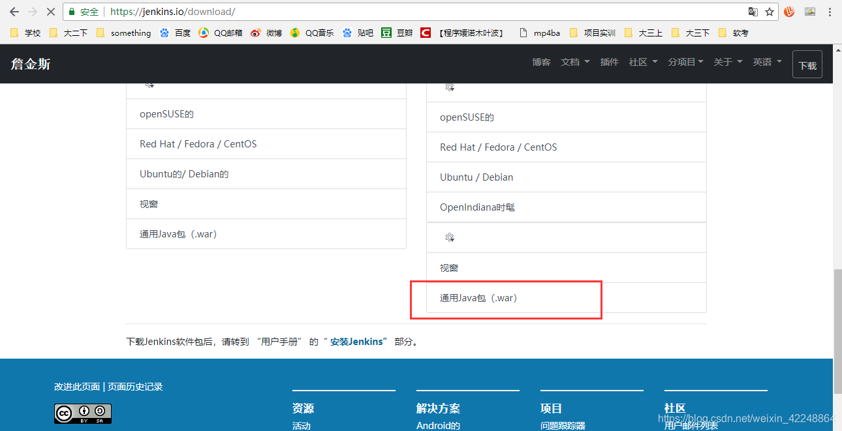This screenshot has width=842, height=431.
Task: Open the 项目实训 bookmark folder
Action: click(592, 33)
